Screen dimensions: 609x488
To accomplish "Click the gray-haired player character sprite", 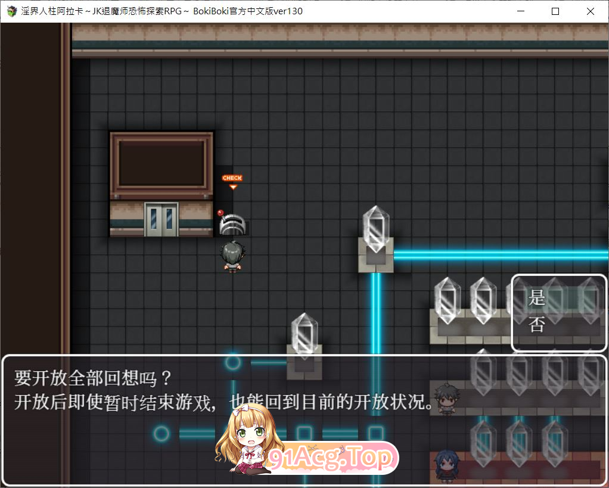I will pyautogui.click(x=232, y=256).
